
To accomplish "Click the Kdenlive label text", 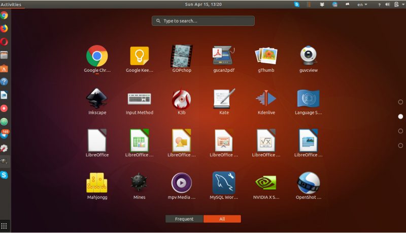I will (266, 112).
